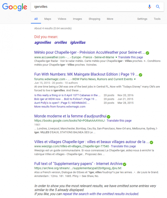Show more results from forums.wdwmagic.com
167x198 pixels.
pyautogui.click(x=60, y=106)
